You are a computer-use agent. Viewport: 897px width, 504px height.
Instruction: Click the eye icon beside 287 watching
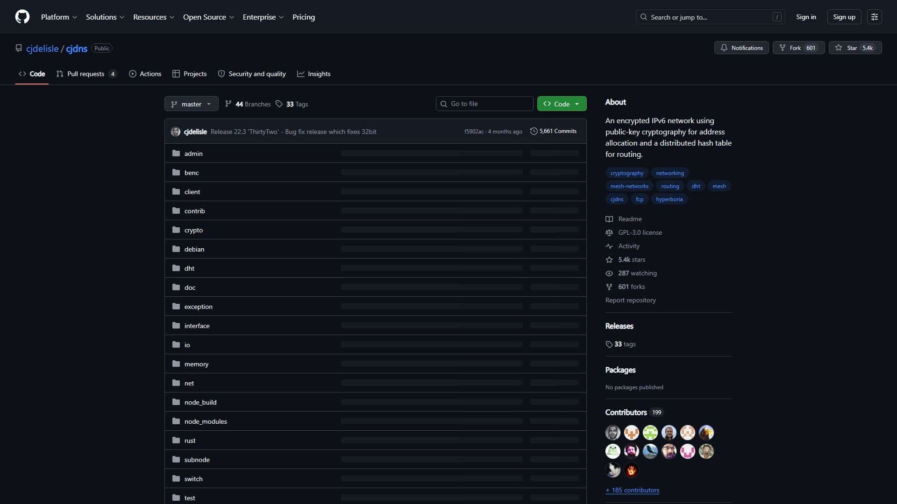pyautogui.click(x=609, y=273)
